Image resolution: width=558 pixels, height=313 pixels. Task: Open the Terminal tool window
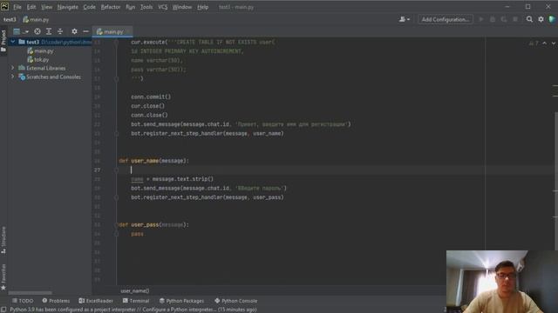tap(136, 301)
